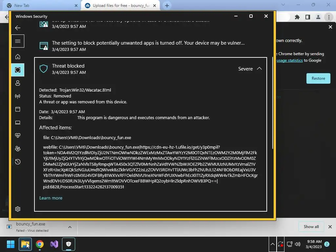Open network tray icon
Image resolution: width=336 pixels, height=252 pixels.
pos(289,244)
